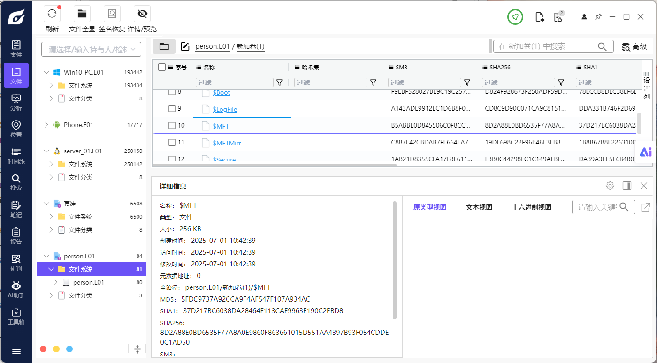Open the 案件 section in sidebar
The image size is (657, 363).
click(x=16, y=49)
